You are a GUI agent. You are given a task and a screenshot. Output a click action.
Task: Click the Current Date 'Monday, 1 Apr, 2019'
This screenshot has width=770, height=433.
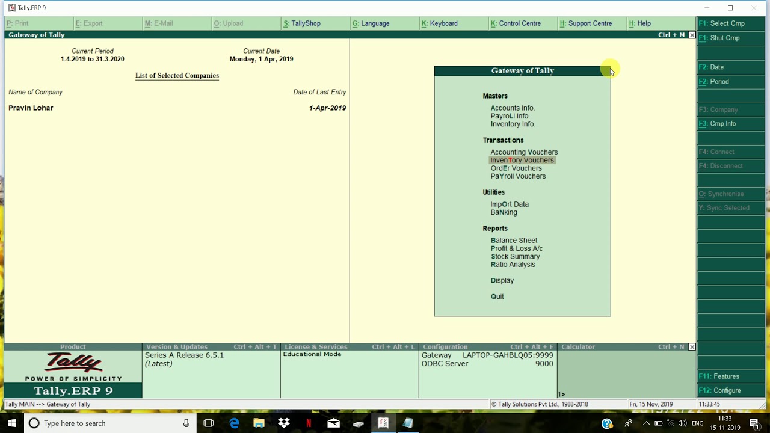coord(261,59)
